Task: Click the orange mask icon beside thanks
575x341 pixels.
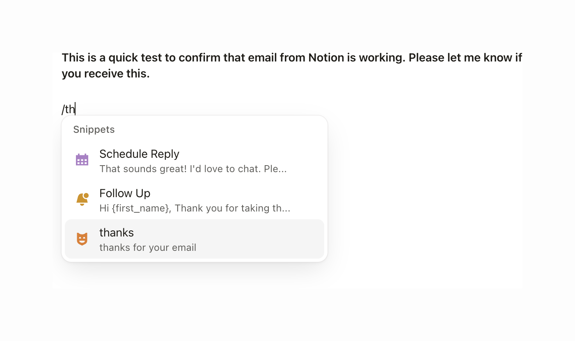Action: pos(82,239)
